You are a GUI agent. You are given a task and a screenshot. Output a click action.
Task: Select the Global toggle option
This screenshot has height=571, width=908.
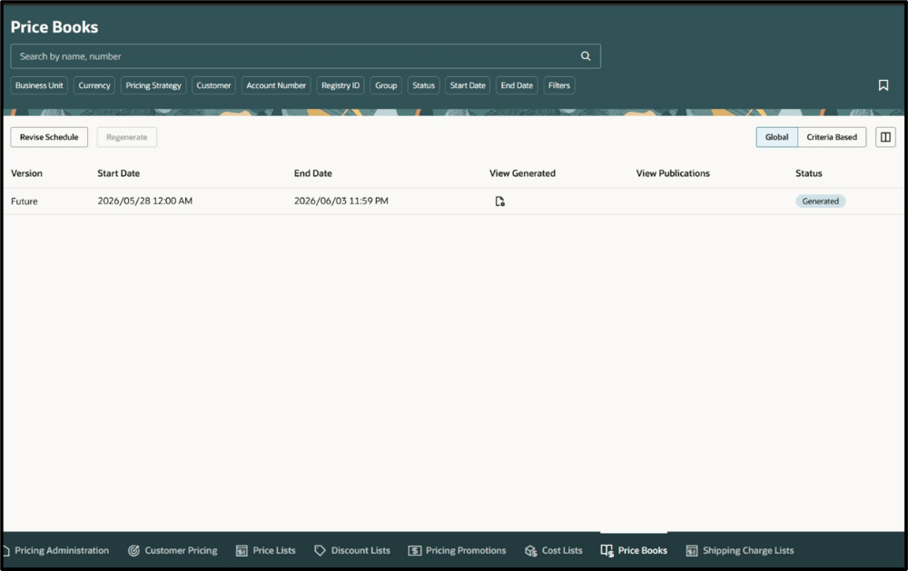[x=776, y=137]
